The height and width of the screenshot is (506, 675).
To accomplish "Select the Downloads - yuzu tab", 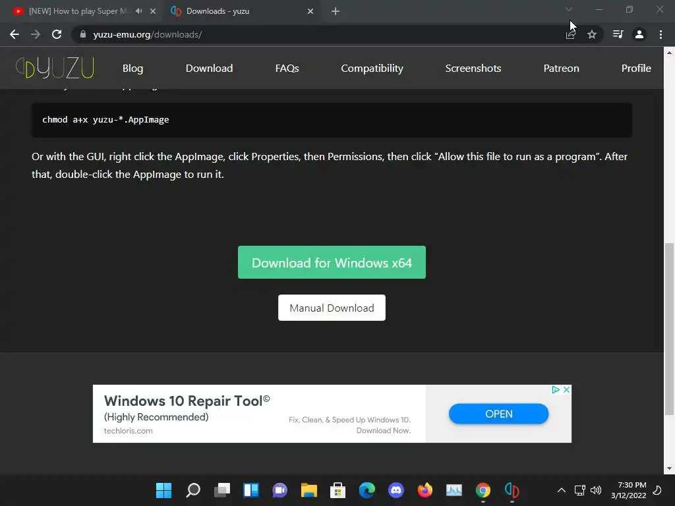I will pyautogui.click(x=241, y=11).
